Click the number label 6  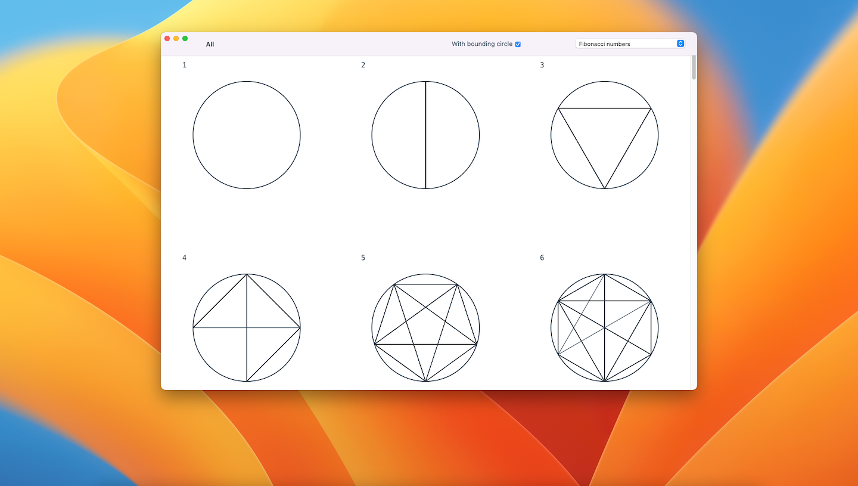click(x=542, y=258)
